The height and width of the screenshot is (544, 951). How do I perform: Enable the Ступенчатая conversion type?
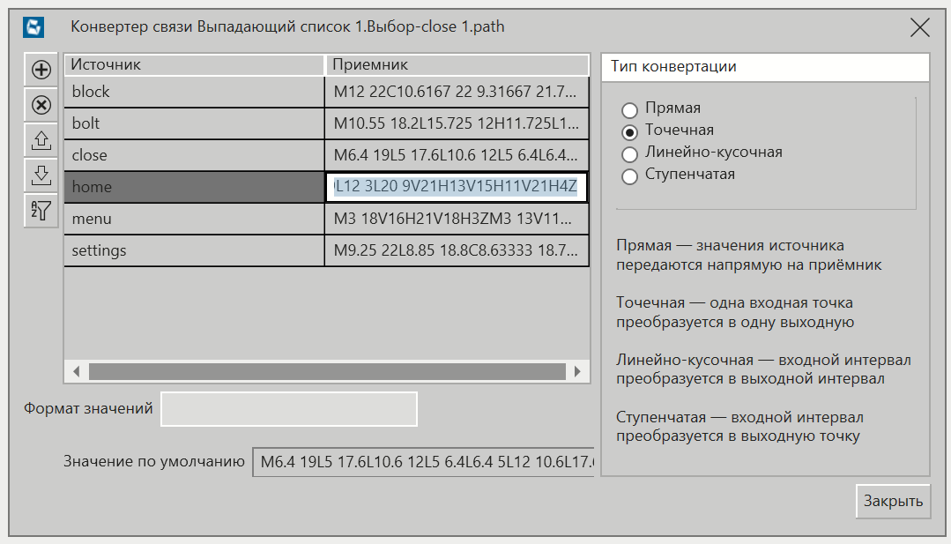[x=629, y=176]
